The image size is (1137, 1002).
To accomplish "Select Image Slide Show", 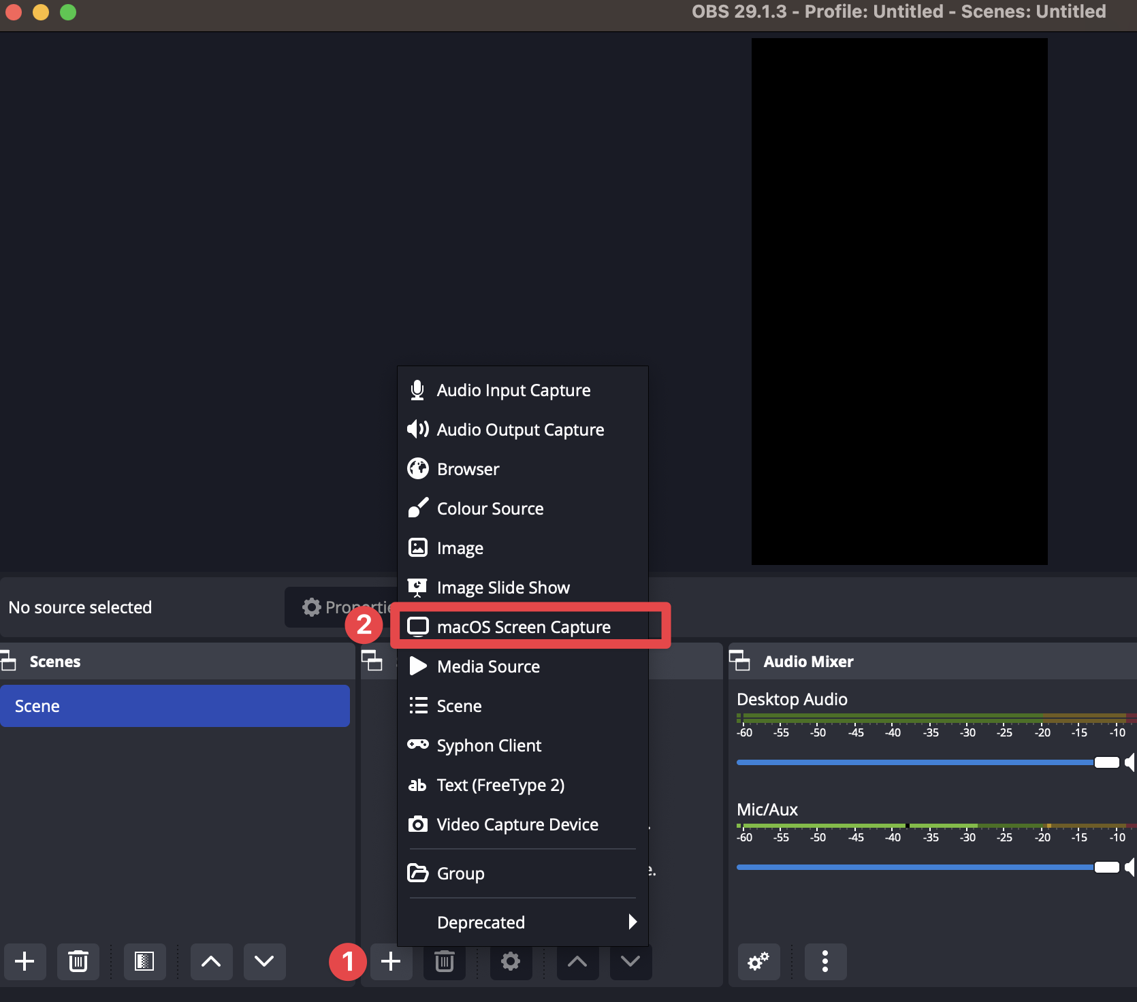I will click(x=522, y=587).
